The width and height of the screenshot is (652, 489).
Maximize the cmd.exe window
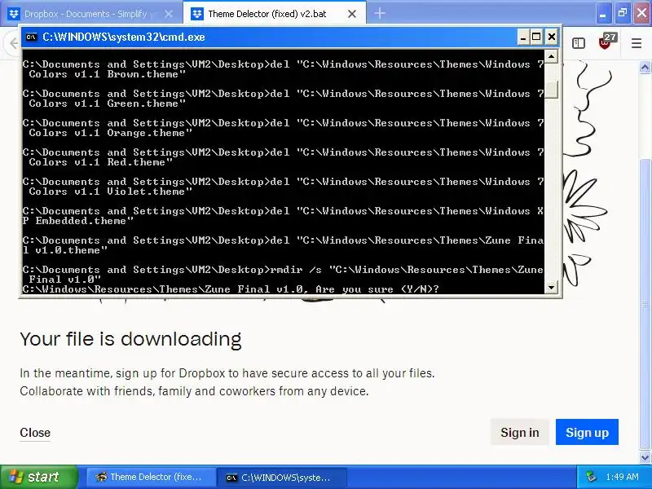(536, 37)
